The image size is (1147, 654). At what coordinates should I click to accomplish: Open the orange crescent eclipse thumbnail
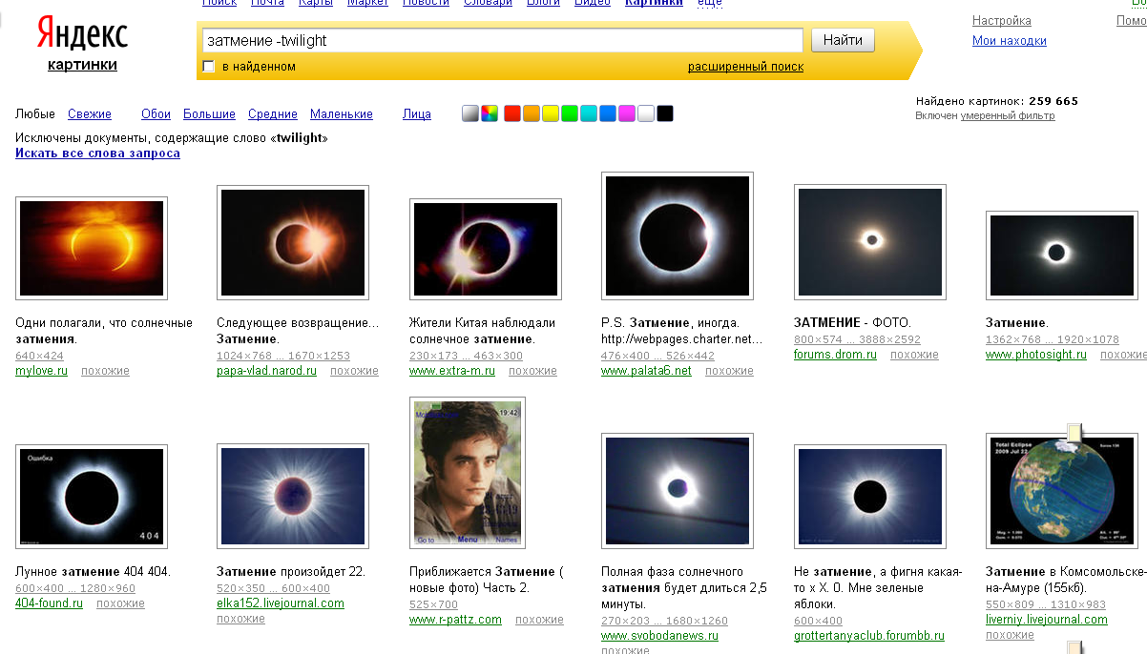pos(92,248)
